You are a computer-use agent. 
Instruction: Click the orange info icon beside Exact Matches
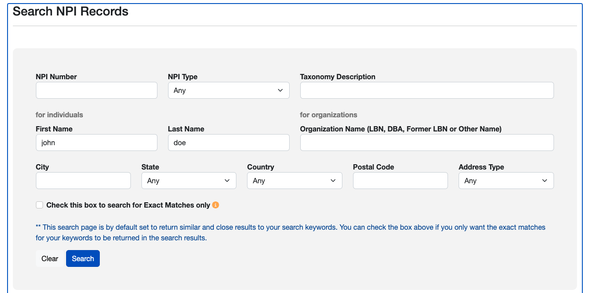click(x=216, y=205)
